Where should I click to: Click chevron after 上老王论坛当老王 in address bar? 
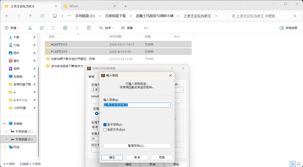coord(216,16)
